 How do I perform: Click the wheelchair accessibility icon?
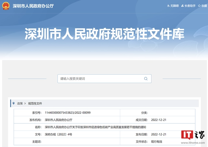(x=168, y=6)
